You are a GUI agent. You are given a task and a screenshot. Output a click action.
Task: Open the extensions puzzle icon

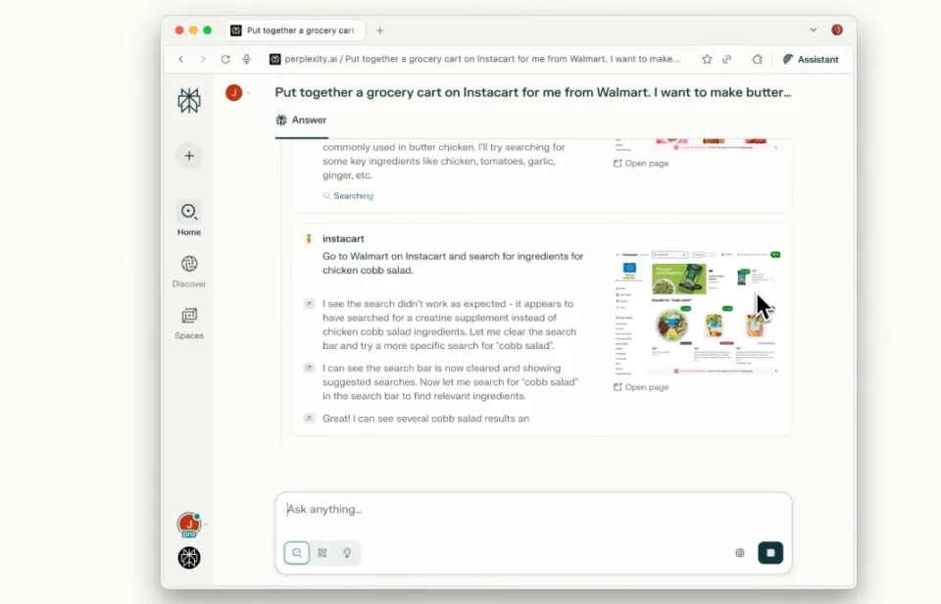point(757,59)
